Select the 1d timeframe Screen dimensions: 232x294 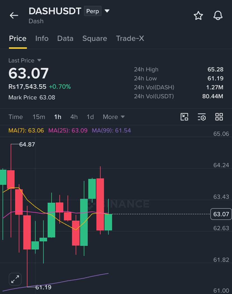click(x=90, y=117)
